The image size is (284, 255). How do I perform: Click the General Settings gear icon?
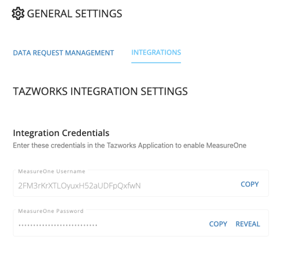[18, 13]
